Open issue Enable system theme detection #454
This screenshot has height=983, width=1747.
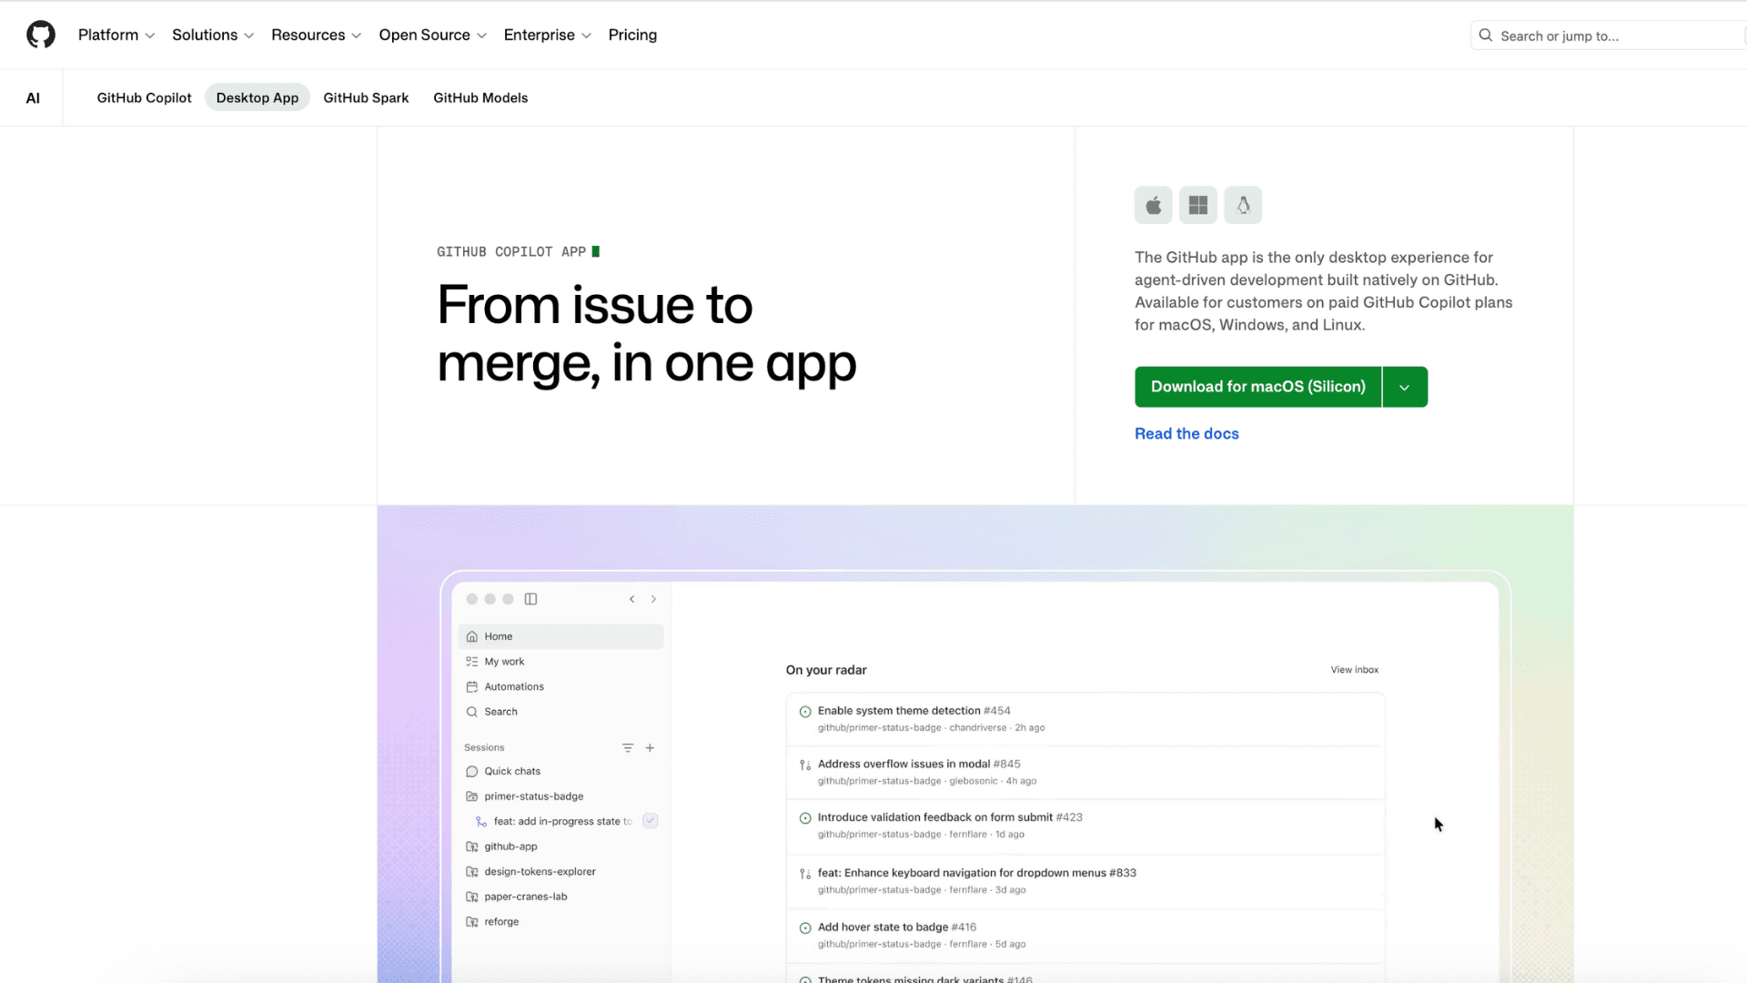(914, 711)
